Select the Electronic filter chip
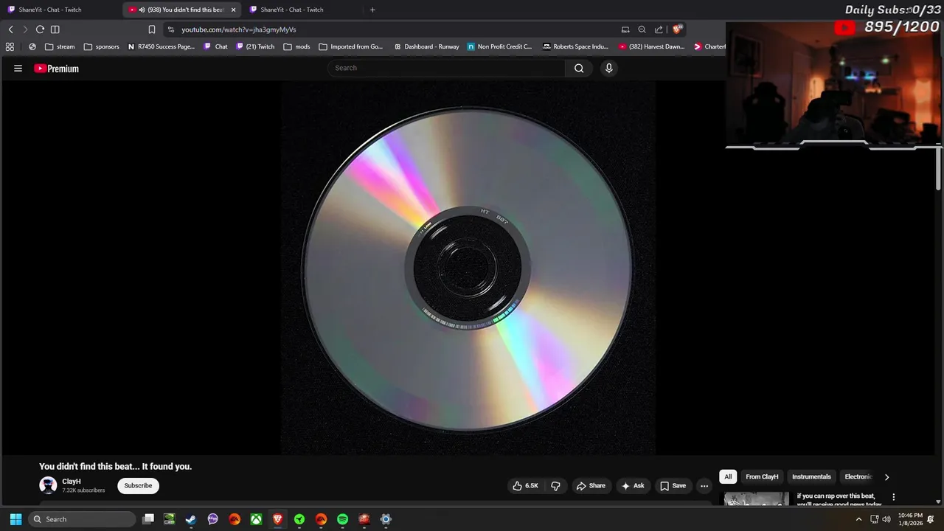This screenshot has width=944, height=531. pos(858,476)
